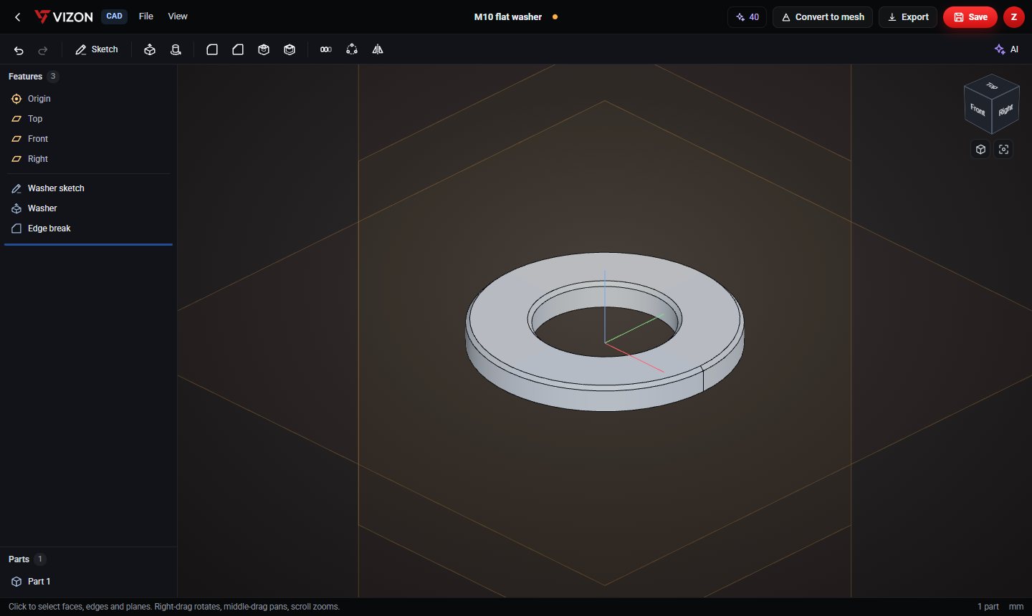Save the document
1032x616 pixels.
pyautogui.click(x=970, y=17)
